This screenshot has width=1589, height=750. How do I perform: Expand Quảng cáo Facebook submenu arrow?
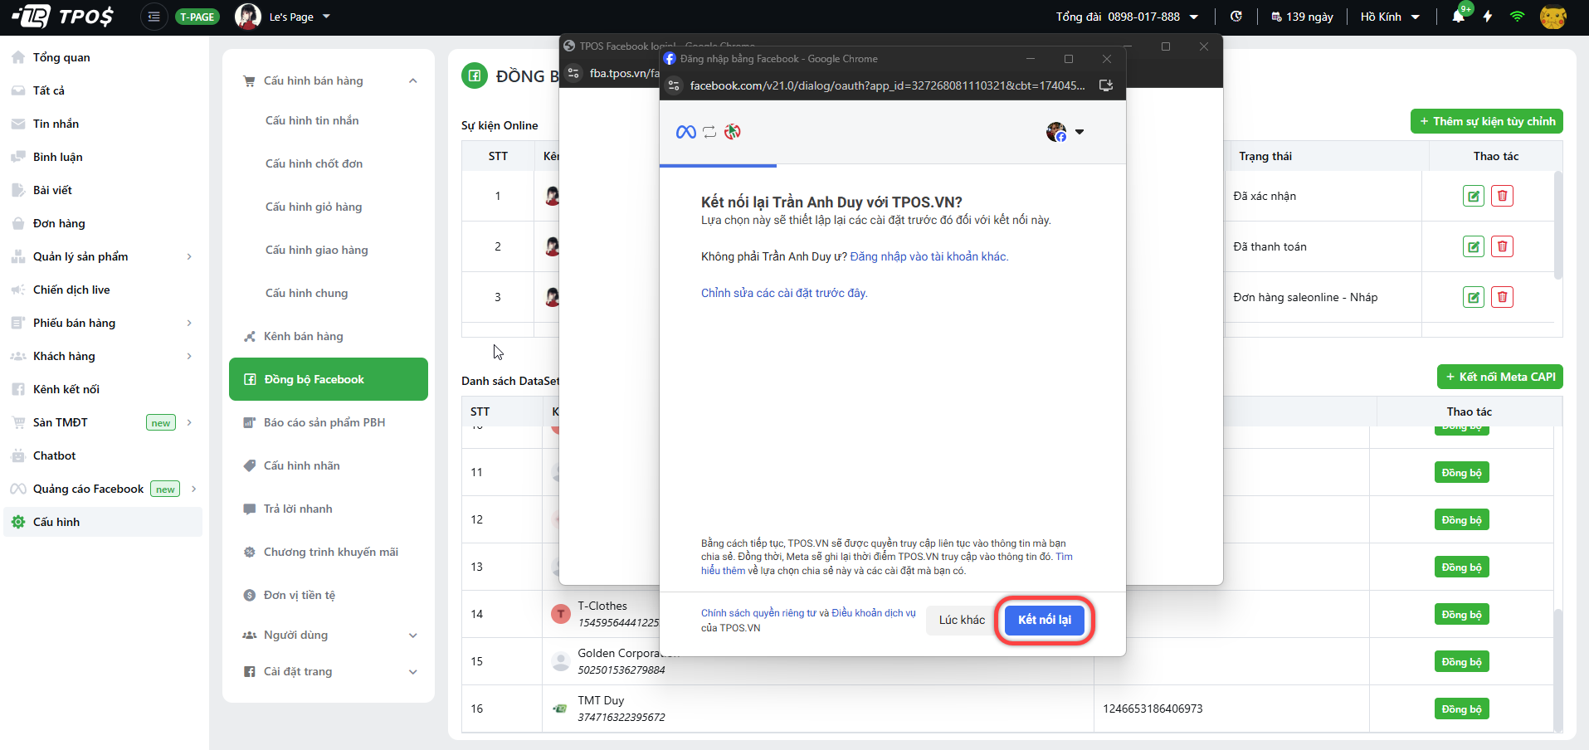pyautogui.click(x=193, y=489)
